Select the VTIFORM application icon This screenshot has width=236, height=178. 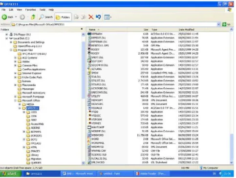point(89,119)
